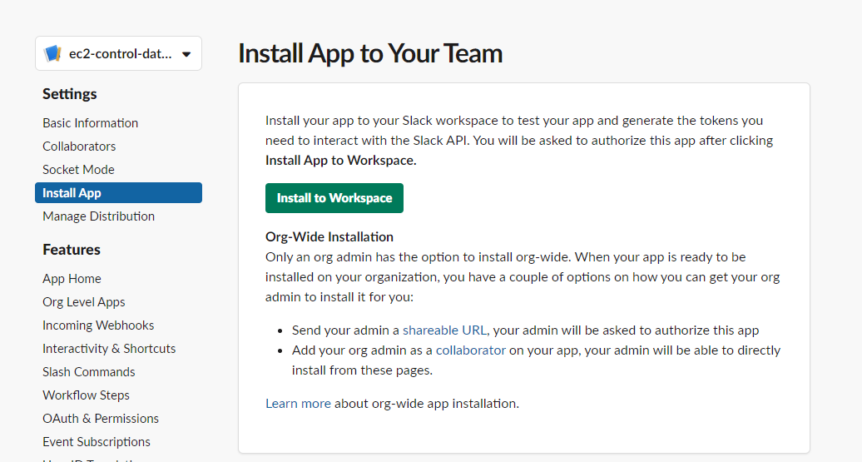
Task: Open Basic Information settings
Action: tap(90, 123)
